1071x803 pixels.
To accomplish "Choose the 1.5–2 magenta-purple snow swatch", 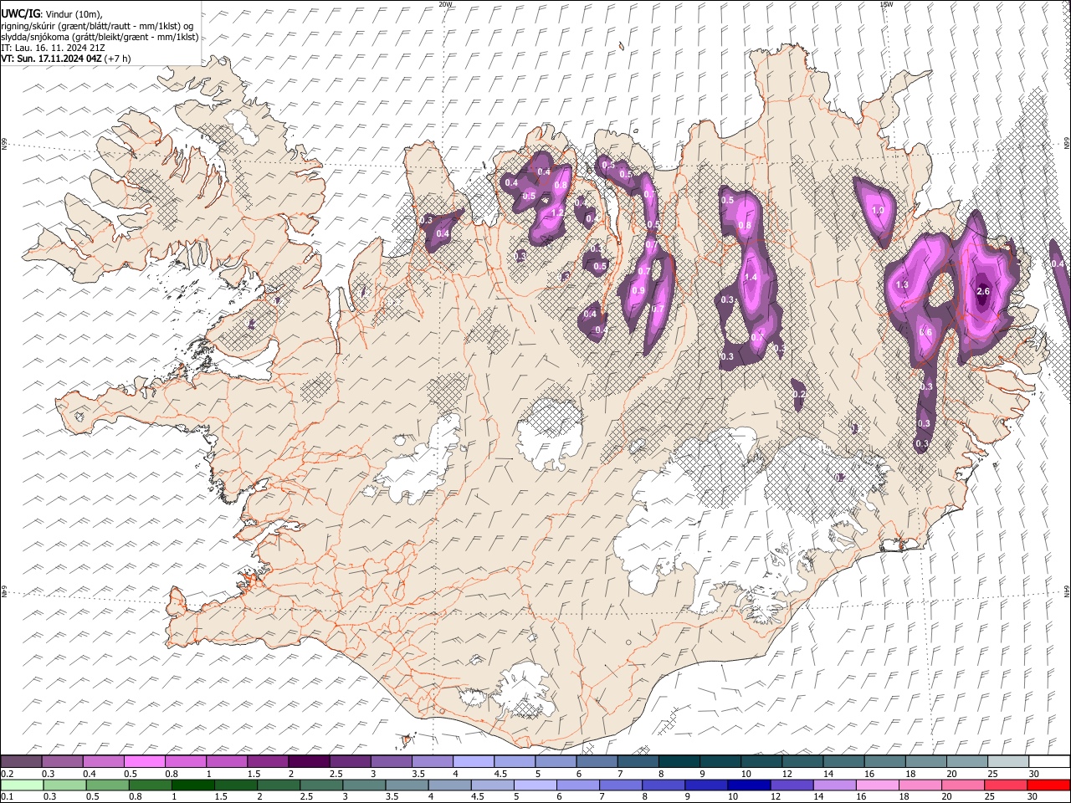I will click(x=267, y=762).
